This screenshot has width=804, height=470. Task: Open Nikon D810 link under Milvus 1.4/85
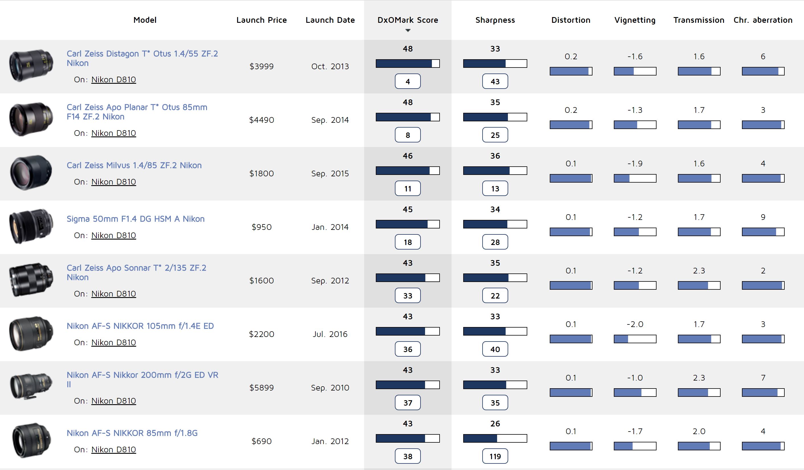(x=114, y=182)
